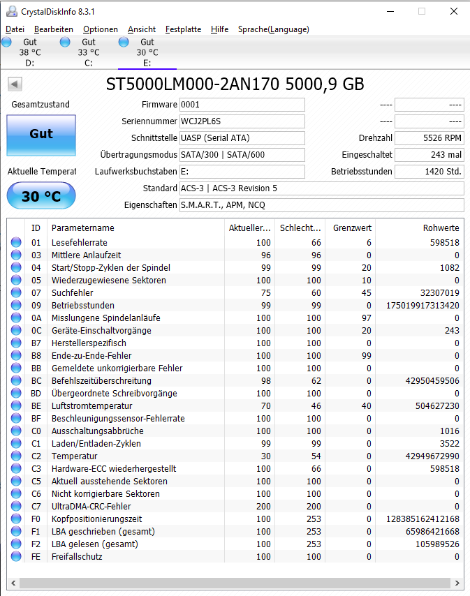Switch to the Gut 38 °C D: disk tab
The height and width of the screenshot is (596, 470).
click(x=29, y=52)
